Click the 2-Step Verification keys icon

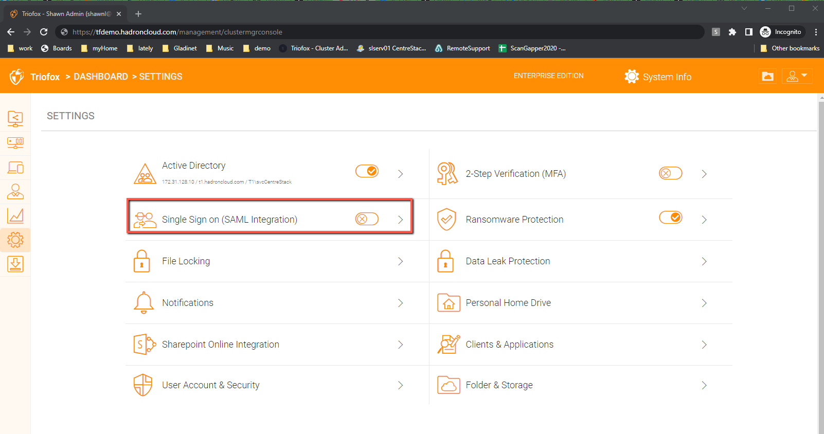(447, 174)
